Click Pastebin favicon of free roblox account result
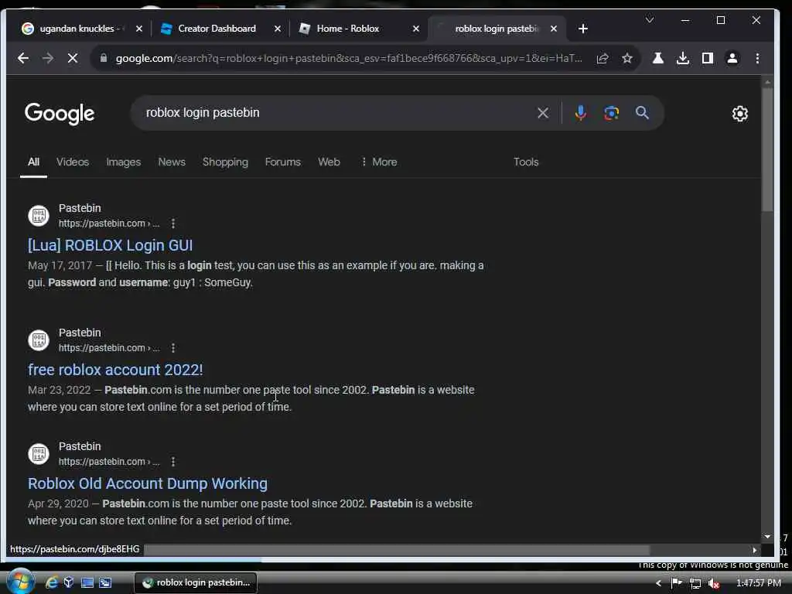The width and height of the screenshot is (792, 594). (x=39, y=340)
